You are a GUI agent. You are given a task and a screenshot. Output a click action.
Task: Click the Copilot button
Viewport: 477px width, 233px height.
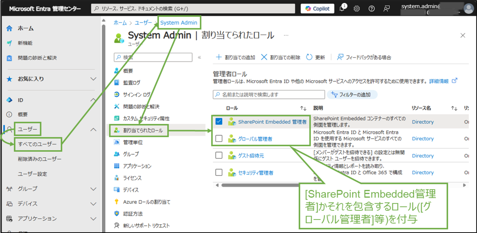coord(317,9)
